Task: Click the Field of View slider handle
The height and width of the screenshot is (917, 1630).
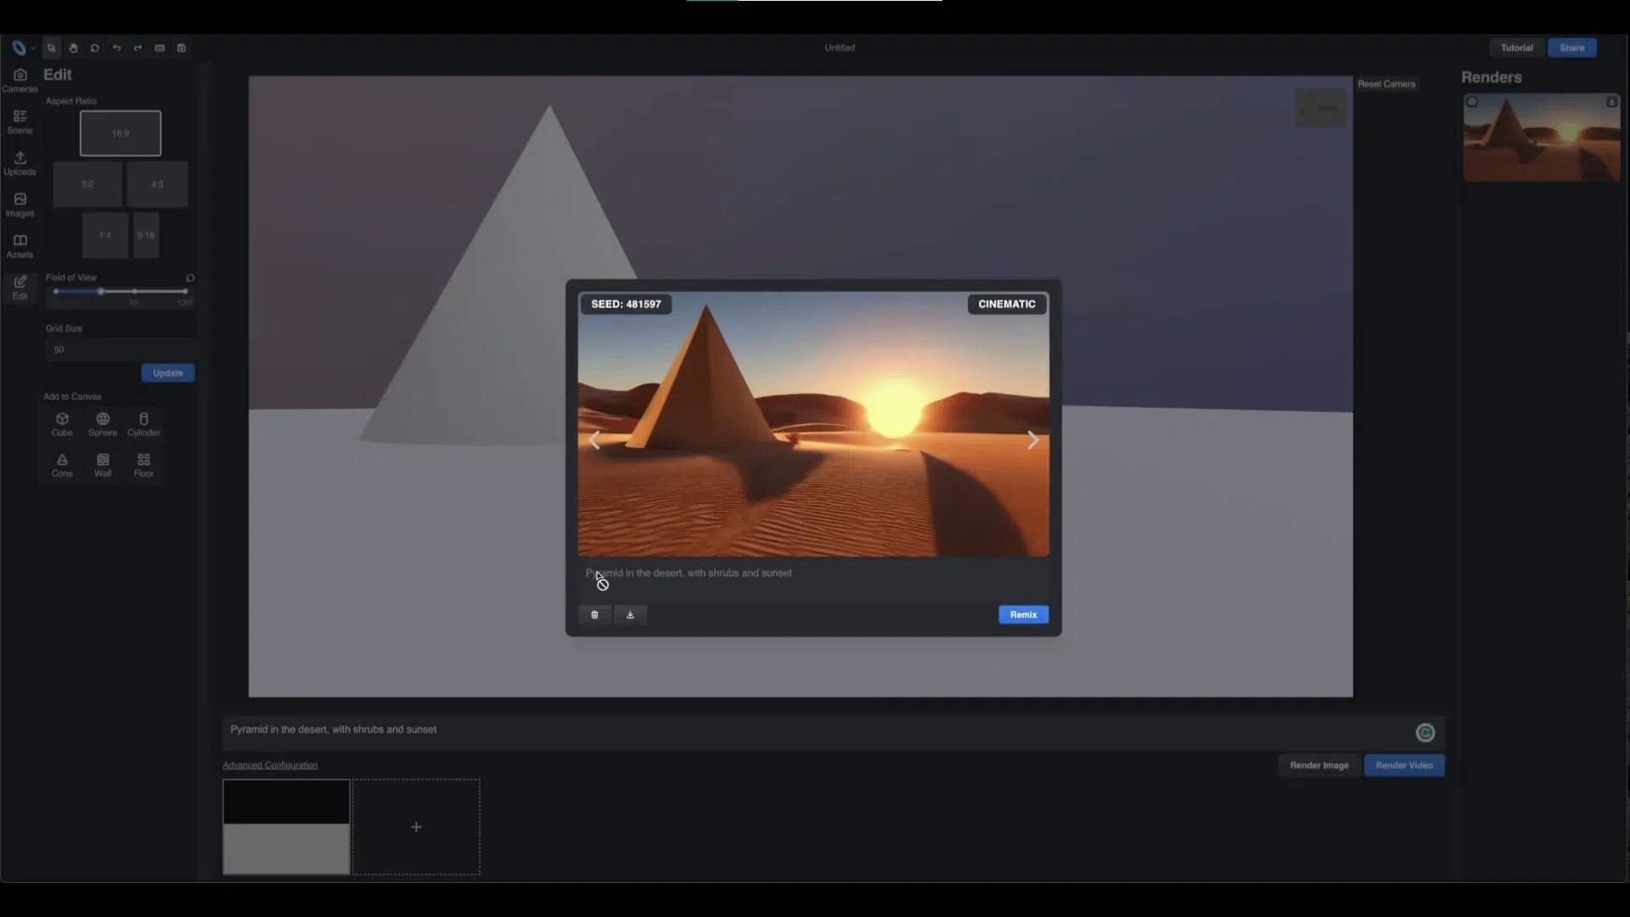Action: click(x=101, y=291)
